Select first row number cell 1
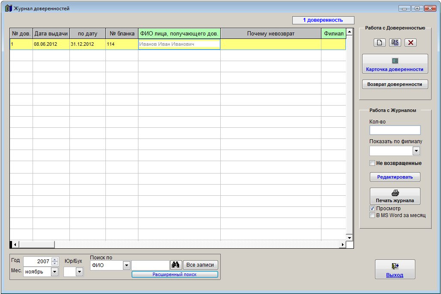This screenshot has width=441, height=294. (21, 44)
